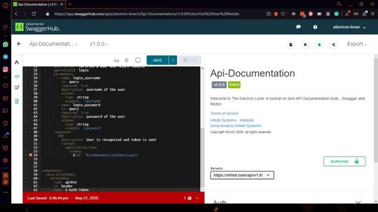Screen dimensions: 378x212
Task: Open the help question mark icon
Action: point(315,27)
